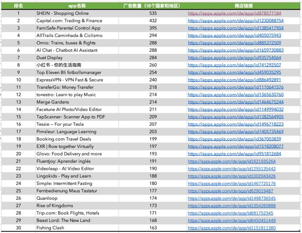Viewport: 302px width, 233px height.
Task: Open Merge Gardens link id1464675244
Action: click(x=236, y=102)
